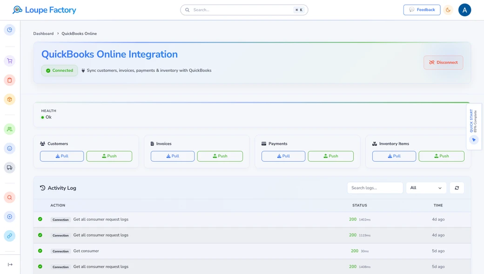The height and width of the screenshot is (274, 484).
Task: Open the red clipboard sidebar icon
Action: 10,80
